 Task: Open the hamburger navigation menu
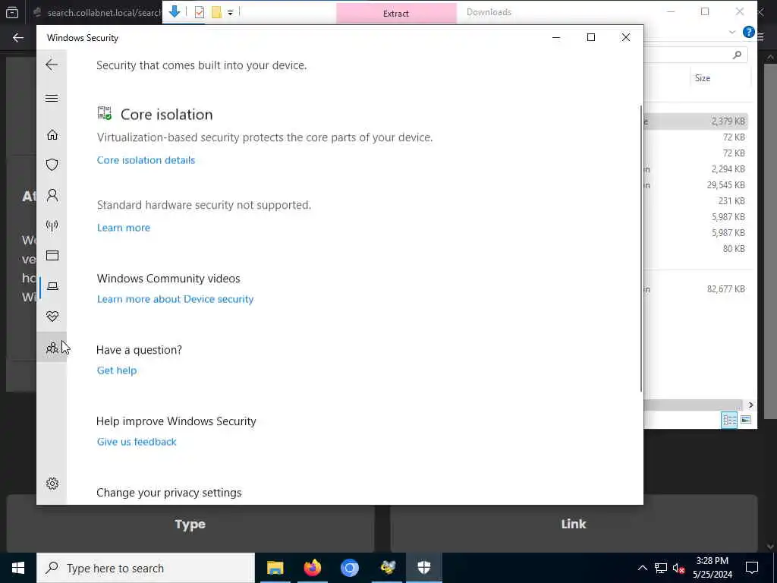click(x=52, y=98)
